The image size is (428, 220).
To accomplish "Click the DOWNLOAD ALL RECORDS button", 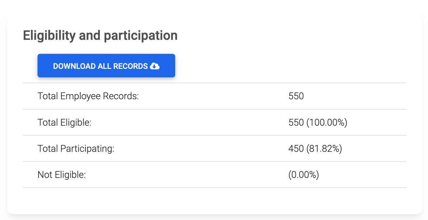I will coord(106,66).
